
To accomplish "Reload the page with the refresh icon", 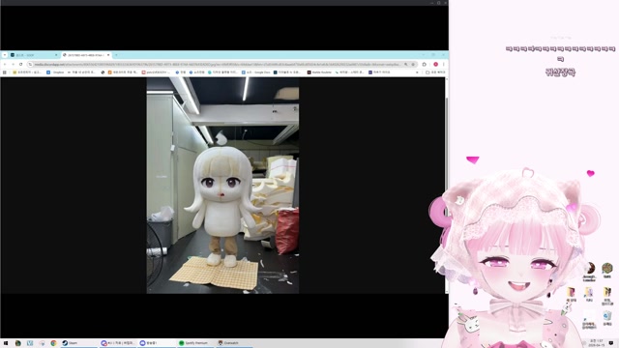I will coord(20,65).
